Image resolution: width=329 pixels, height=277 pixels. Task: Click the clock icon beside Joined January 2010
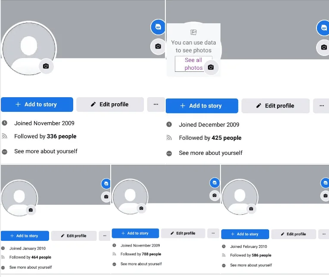[x=3, y=248]
